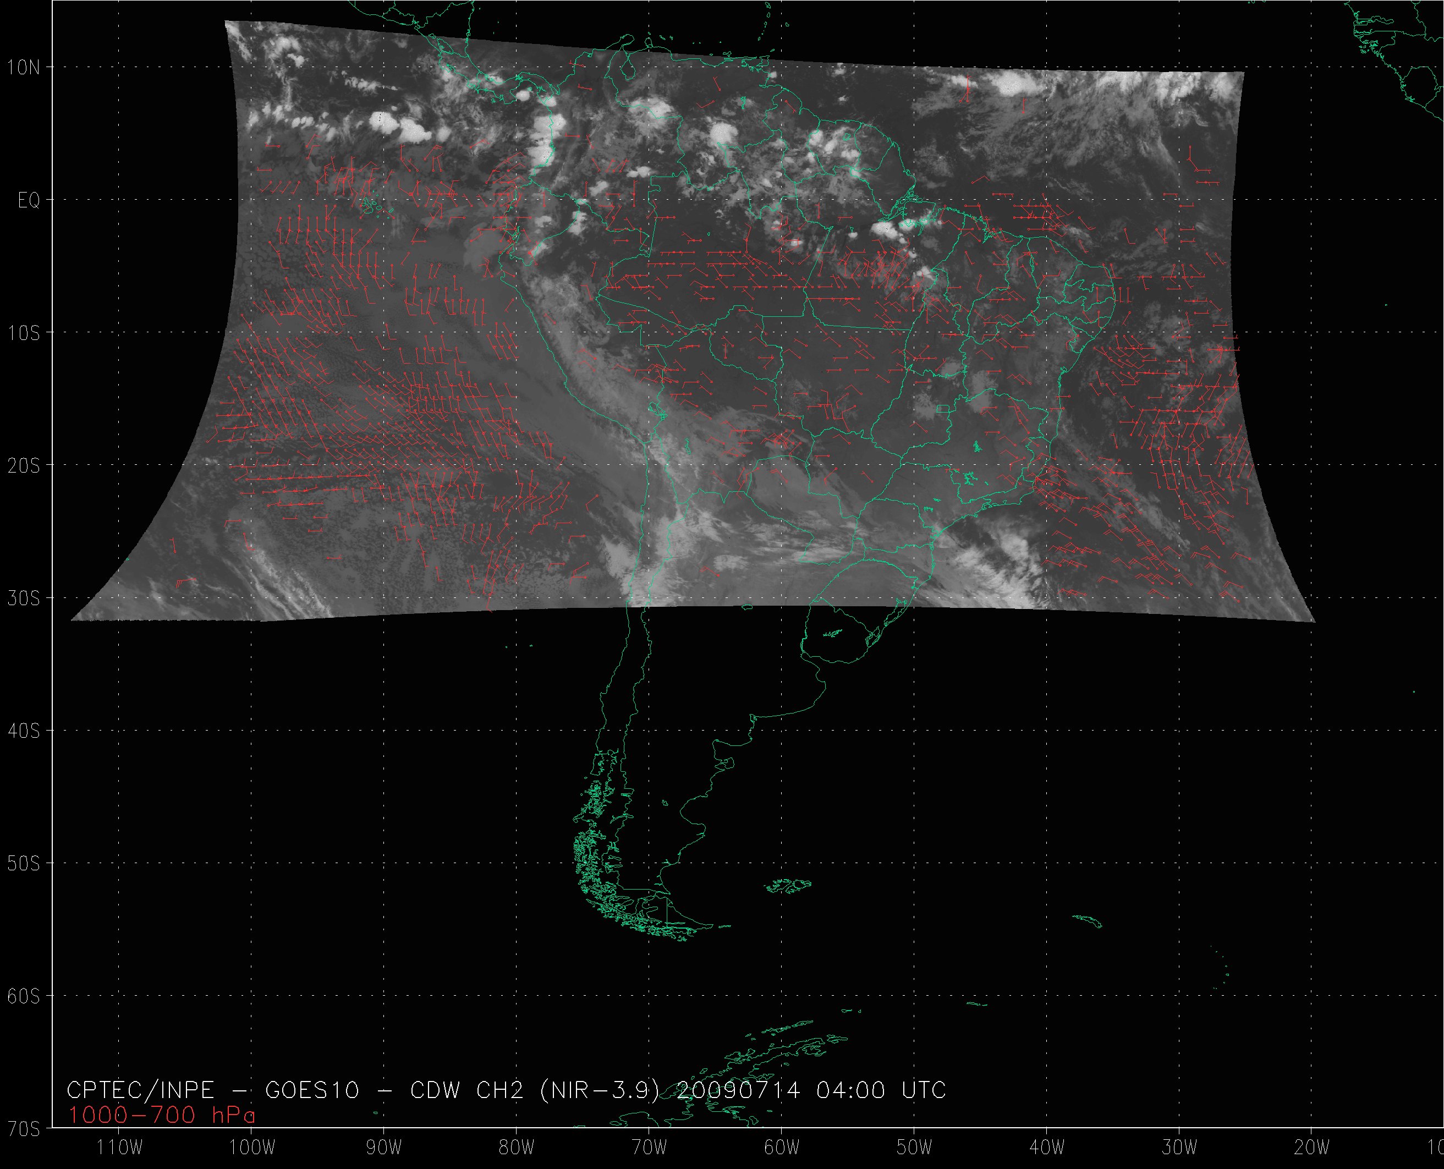Click the 40W longitude label
This screenshot has height=1169, width=1444.
[1047, 1148]
